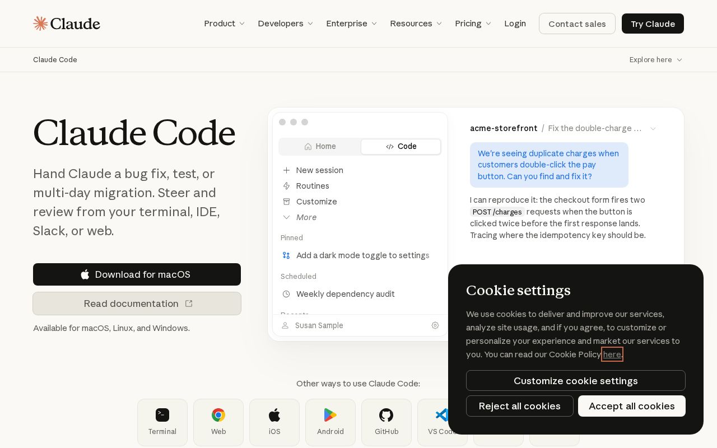Click the Try Claude button
The height and width of the screenshot is (448, 717).
pos(653,24)
